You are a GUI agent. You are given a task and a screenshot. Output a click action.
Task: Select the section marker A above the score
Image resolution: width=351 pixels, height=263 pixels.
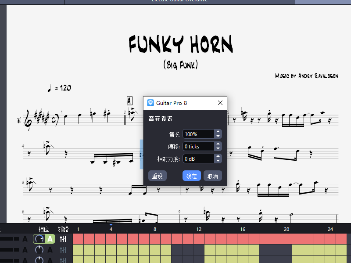coord(129,100)
